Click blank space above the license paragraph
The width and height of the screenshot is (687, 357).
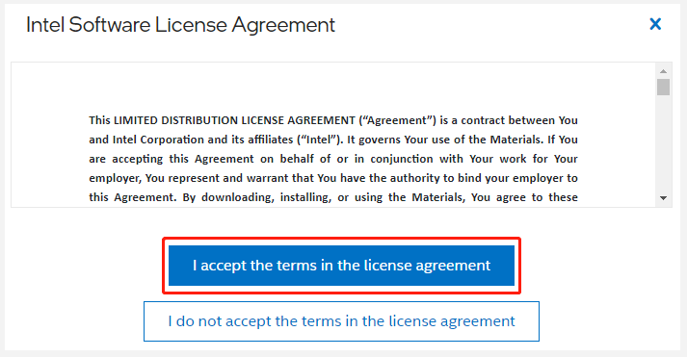pos(333,88)
